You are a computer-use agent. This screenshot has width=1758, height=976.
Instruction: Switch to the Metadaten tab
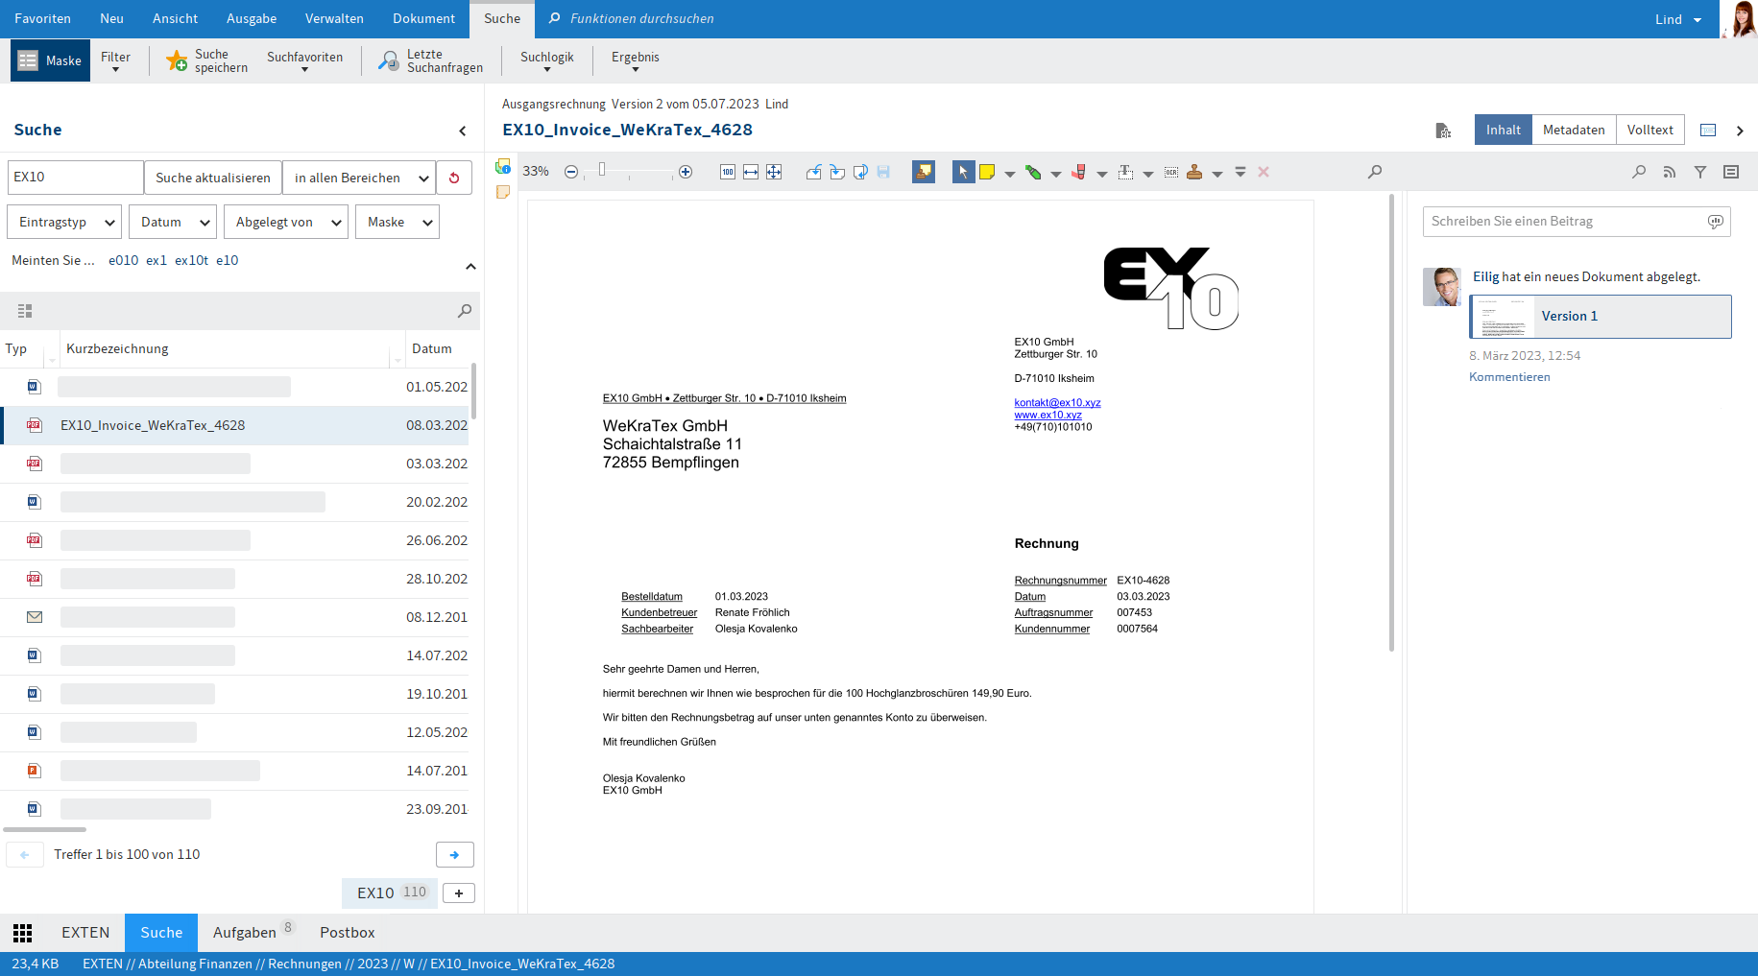click(1573, 130)
